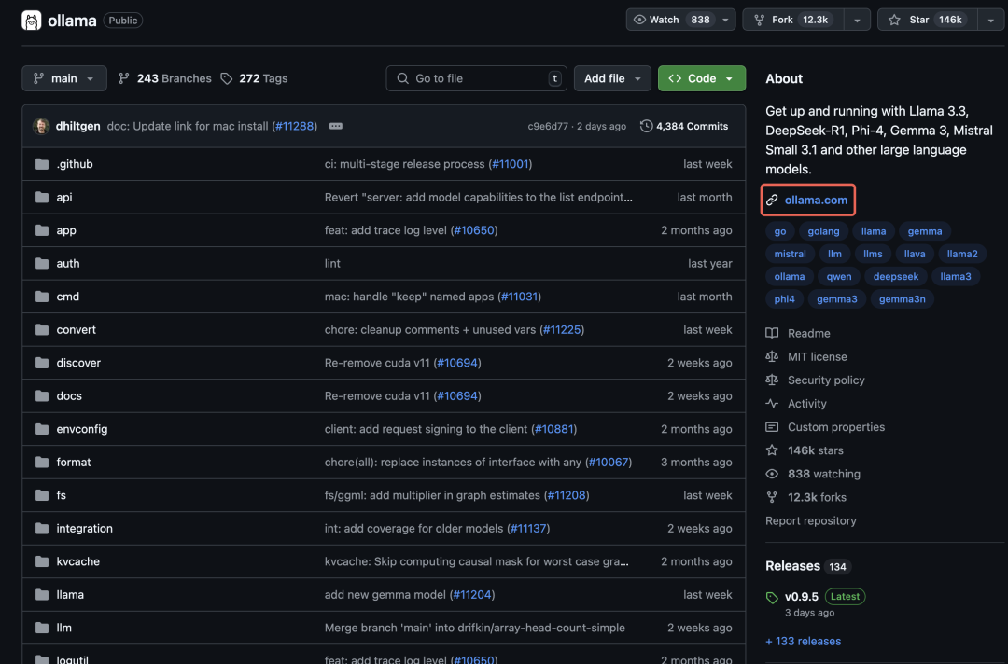Click the magnifier icon in Go to file
1008x664 pixels.
click(402, 78)
